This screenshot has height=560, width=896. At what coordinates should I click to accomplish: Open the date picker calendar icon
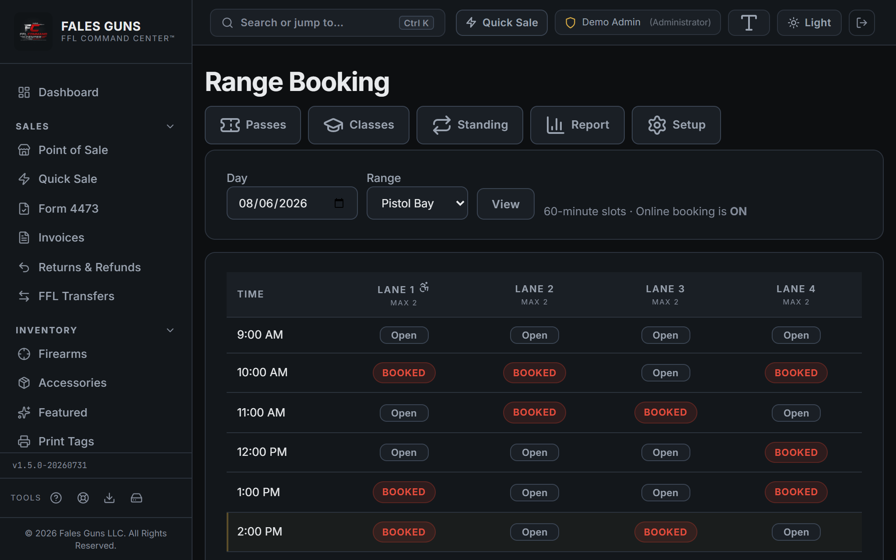pyautogui.click(x=339, y=203)
